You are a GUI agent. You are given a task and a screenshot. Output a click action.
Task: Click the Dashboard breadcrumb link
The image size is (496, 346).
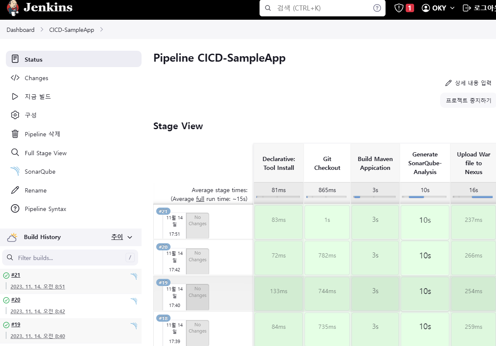pyautogui.click(x=21, y=30)
